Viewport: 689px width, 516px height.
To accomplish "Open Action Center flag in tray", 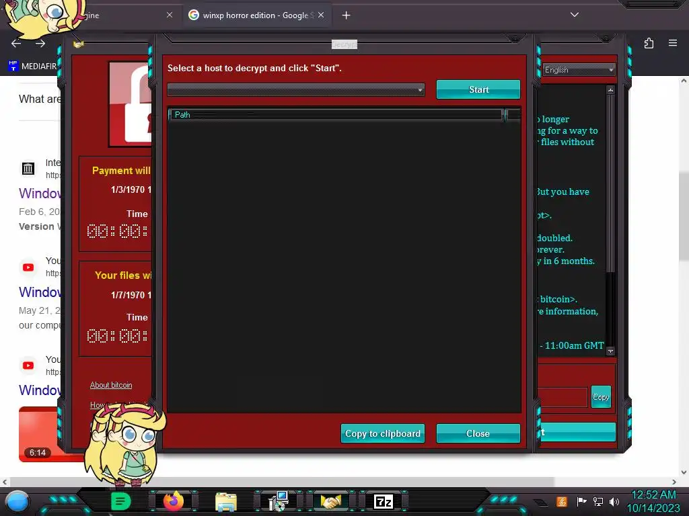I will [582, 501].
